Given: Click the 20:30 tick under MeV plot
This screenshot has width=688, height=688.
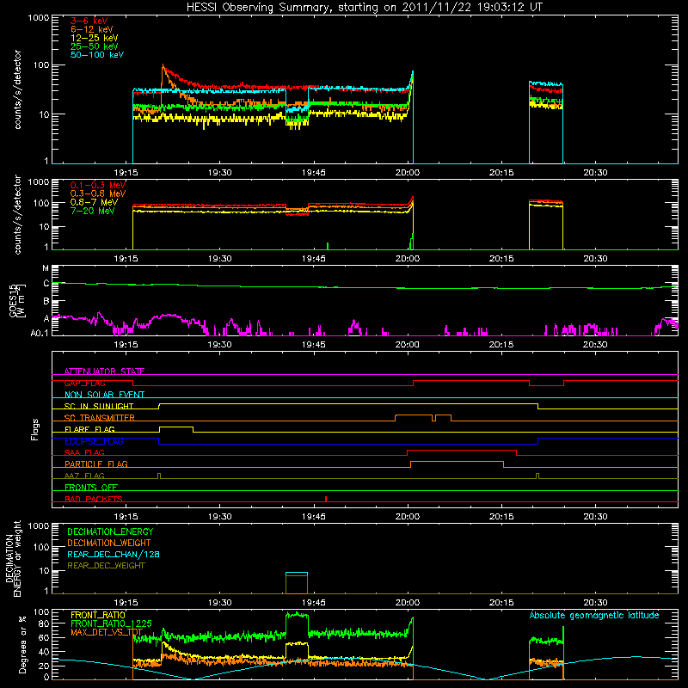Looking at the screenshot, I should pos(595,259).
